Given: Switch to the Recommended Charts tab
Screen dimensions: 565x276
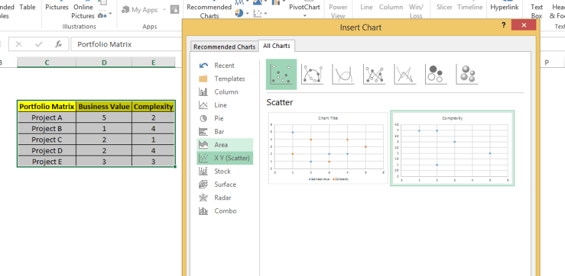Looking at the screenshot, I should tap(223, 47).
